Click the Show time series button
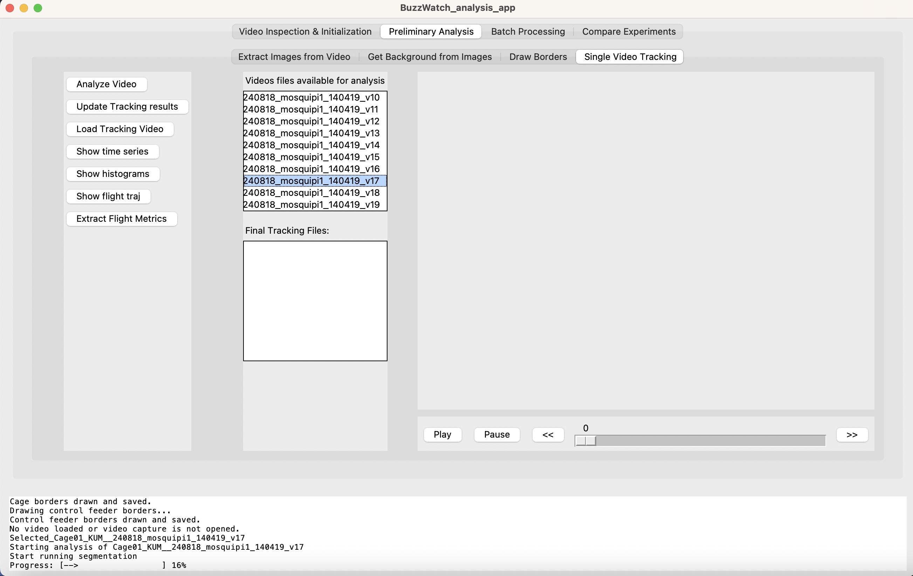913x576 pixels. [x=112, y=151]
